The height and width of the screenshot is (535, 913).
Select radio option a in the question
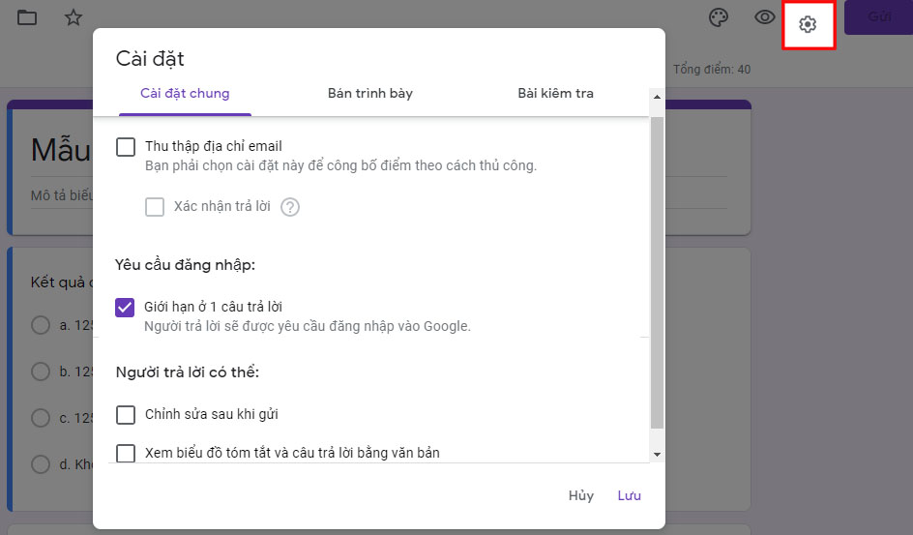[41, 325]
